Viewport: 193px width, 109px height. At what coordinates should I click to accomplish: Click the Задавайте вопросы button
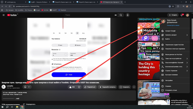pyautogui.click(x=107, y=87)
